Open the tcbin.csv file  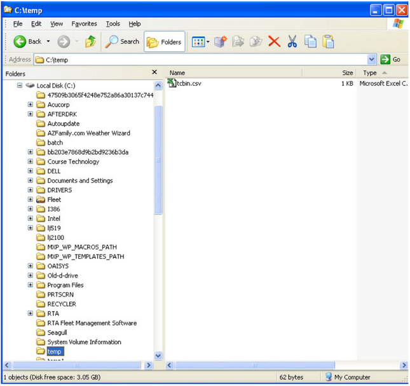(190, 83)
